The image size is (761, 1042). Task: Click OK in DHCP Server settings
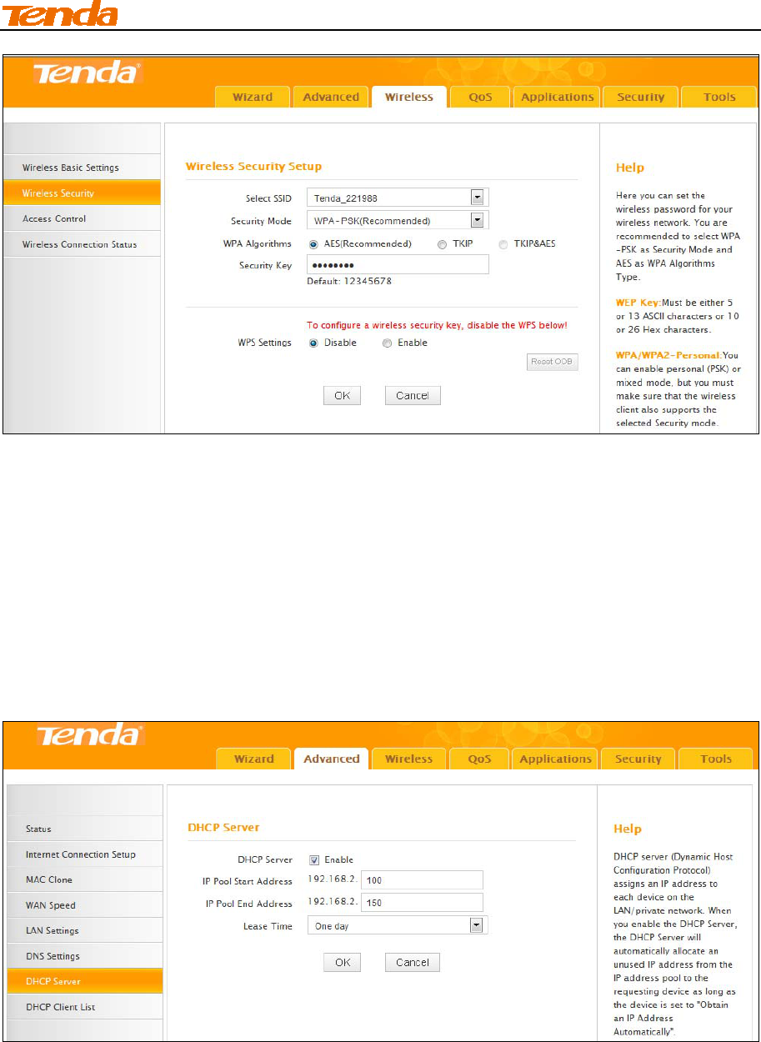[x=342, y=962]
